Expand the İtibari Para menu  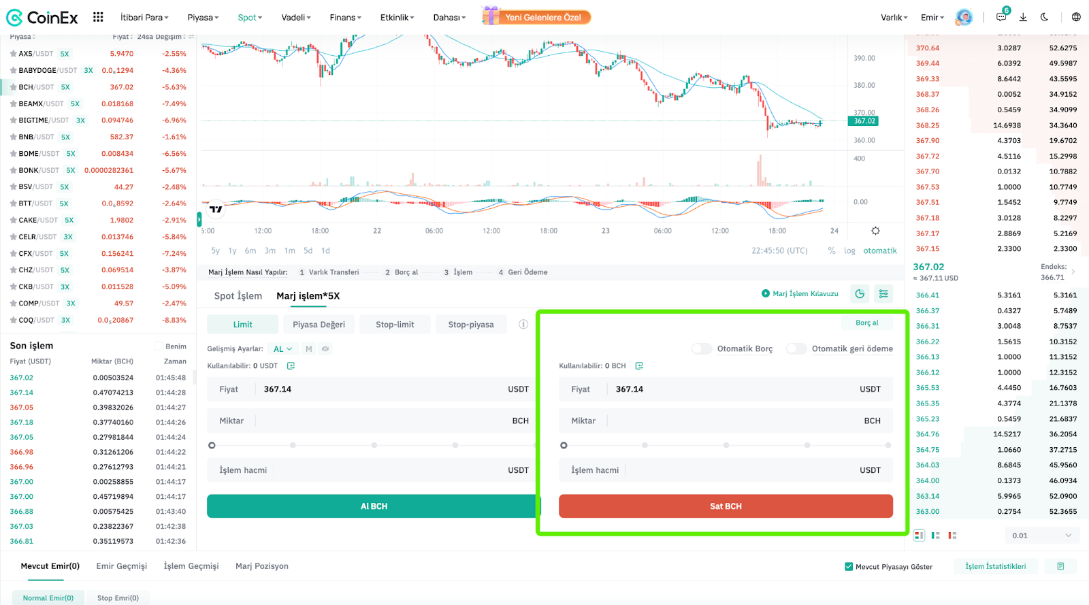[x=144, y=18]
